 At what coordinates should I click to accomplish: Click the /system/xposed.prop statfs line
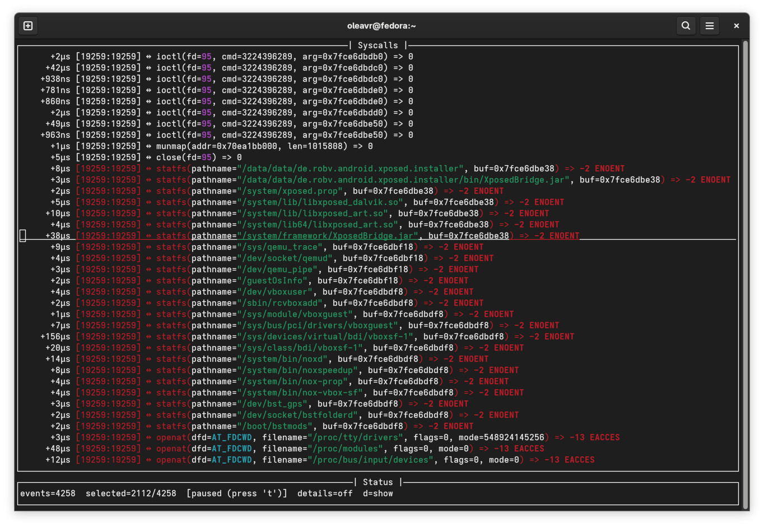(x=329, y=191)
